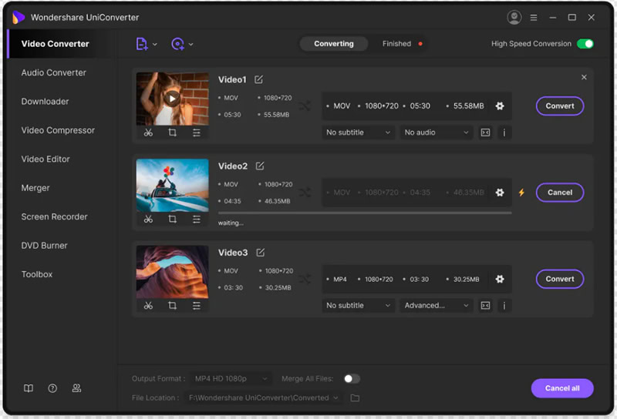617x419 pixels.
Task: Open the user guide book icon
Action: tap(29, 388)
